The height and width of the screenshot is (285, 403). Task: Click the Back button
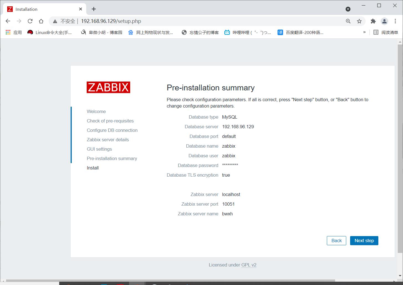pos(337,240)
